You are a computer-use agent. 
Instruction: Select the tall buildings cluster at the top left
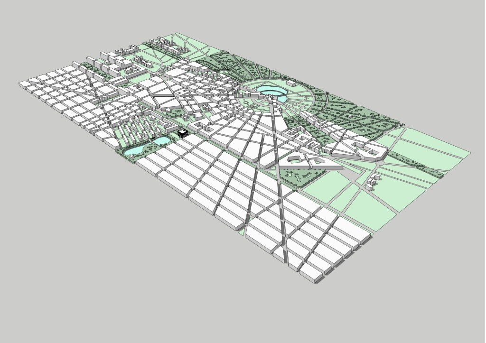pos(112,60)
